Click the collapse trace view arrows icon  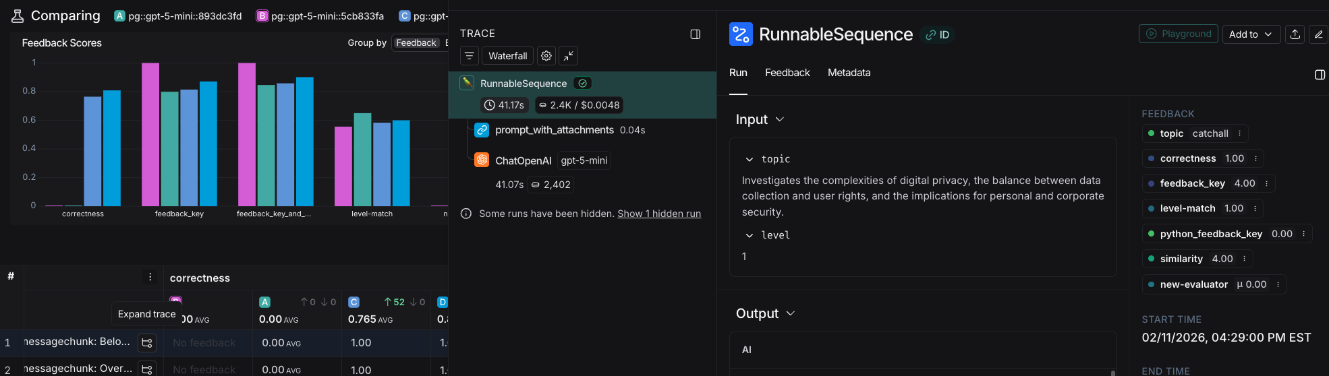click(x=569, y=56)
